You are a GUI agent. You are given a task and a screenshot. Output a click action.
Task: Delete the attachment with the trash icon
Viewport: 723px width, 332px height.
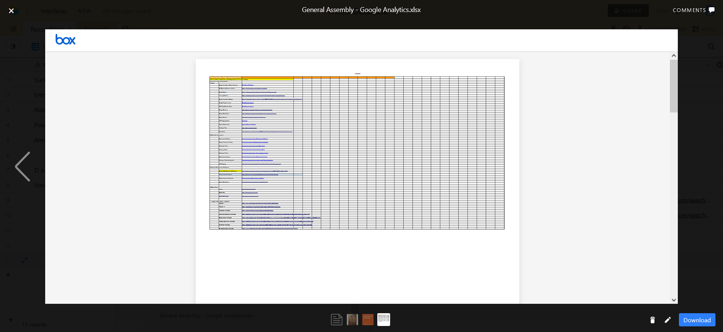pos(653,320)
